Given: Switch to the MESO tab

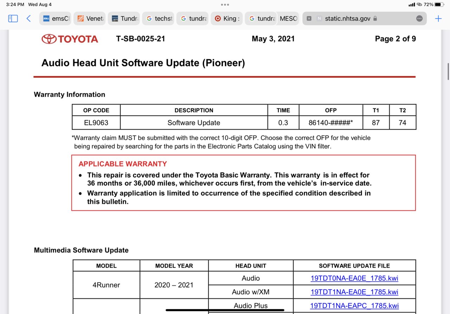Looking at the screenshot, I should (x=288, y=19).
